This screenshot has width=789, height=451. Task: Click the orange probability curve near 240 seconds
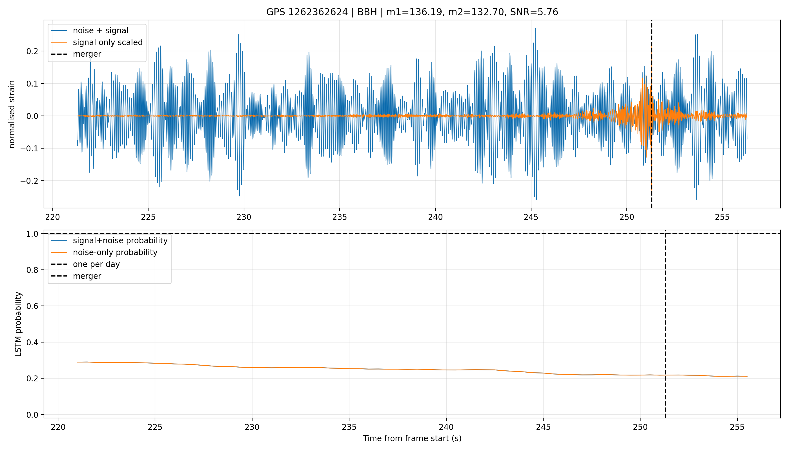446,370
